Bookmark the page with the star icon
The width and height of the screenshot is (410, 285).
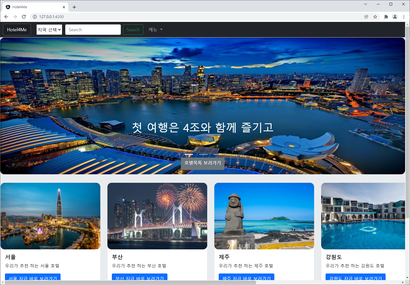pyautogui.click(x=375, y=17)
